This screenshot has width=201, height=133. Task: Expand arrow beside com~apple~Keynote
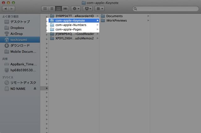pos(98,20)
